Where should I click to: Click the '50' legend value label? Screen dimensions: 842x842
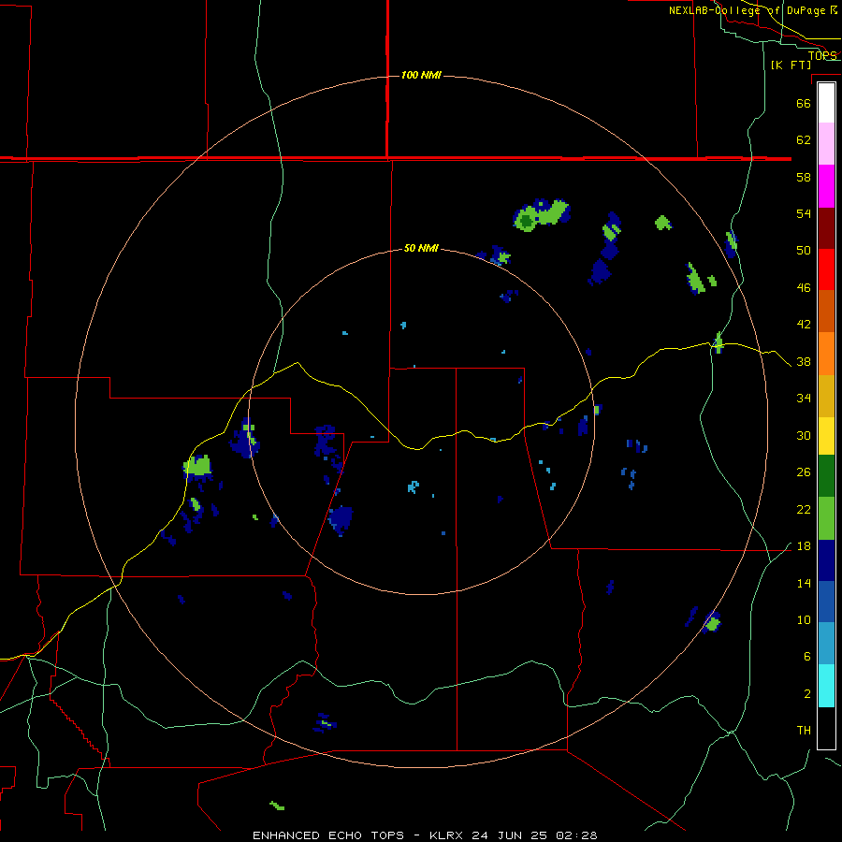[x=804, y=251]
